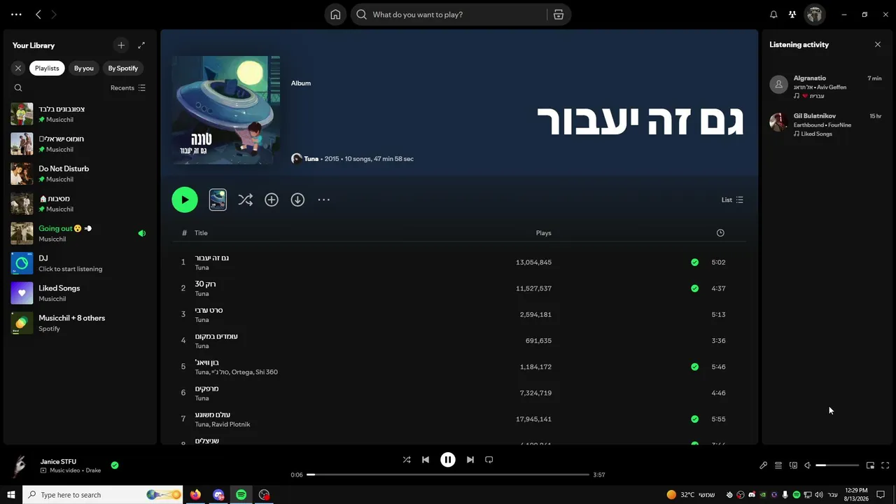
Task: Save the album to Your Library
Action: 272,199
